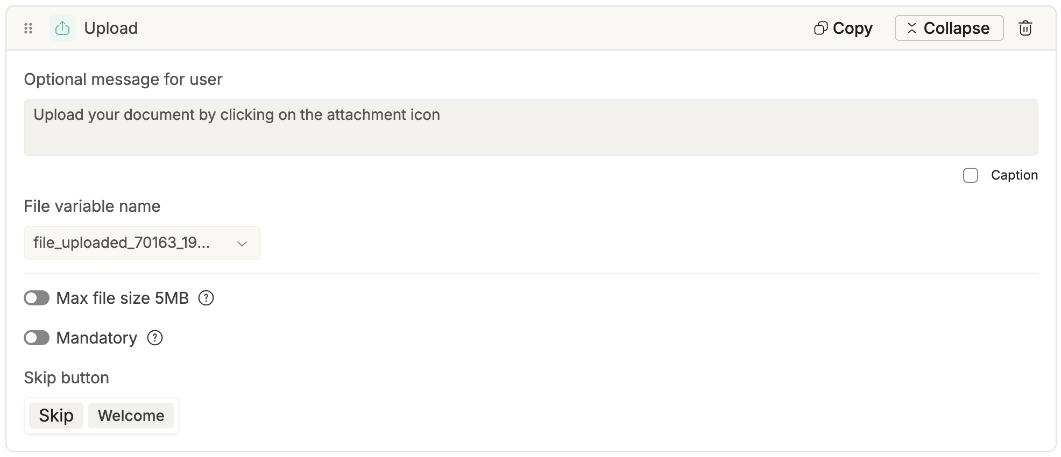This screenshot has height=457, width=1061.
Task: Click the Upload block title
Action: pyautogui.click(x=111, y=28)
